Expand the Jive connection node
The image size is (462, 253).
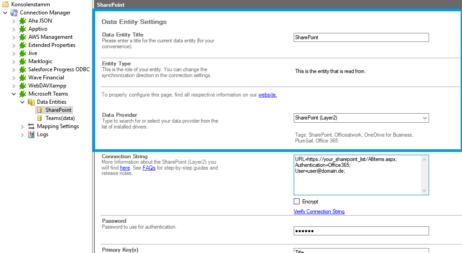pyautogui.click(x=14, y=53)
